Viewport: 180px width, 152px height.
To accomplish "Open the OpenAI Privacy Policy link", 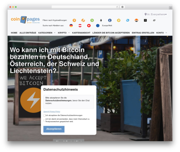I will coord(52,111).
